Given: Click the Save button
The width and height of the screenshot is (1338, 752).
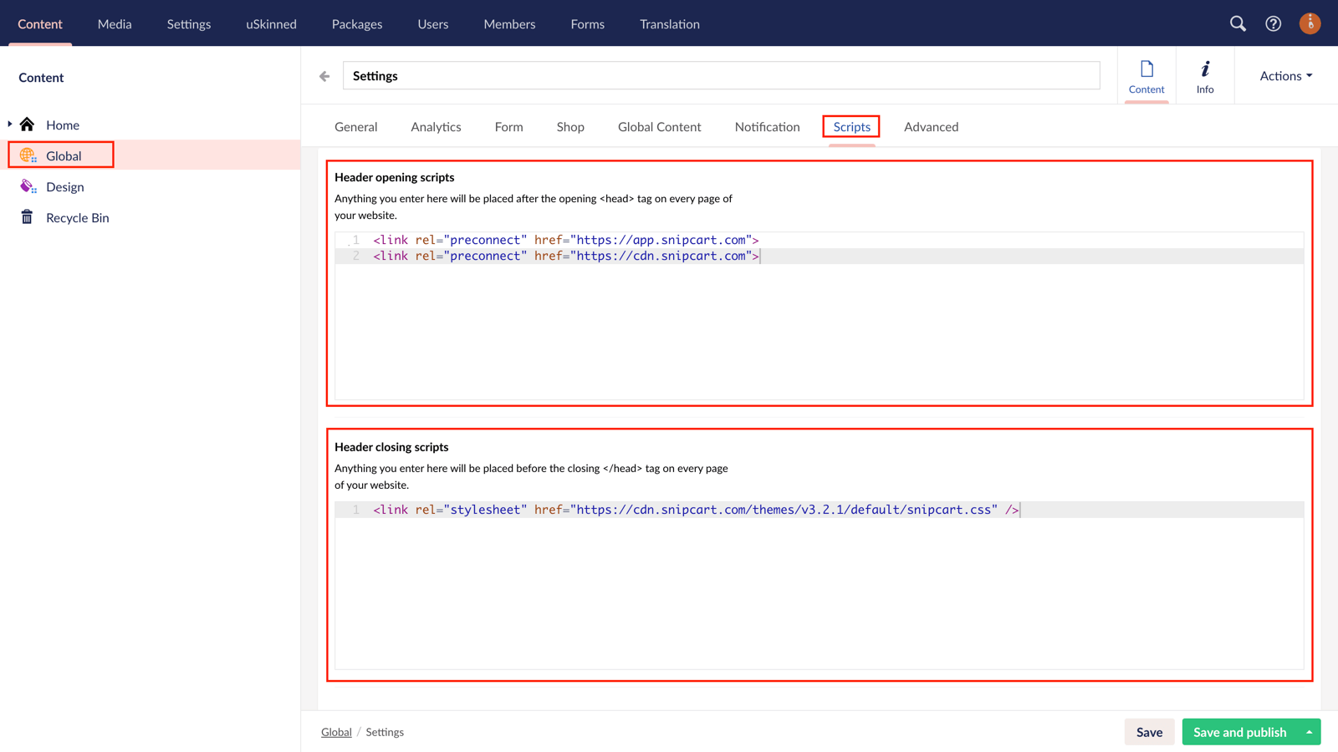Looking at the screenshot, I should point(1150,731).
